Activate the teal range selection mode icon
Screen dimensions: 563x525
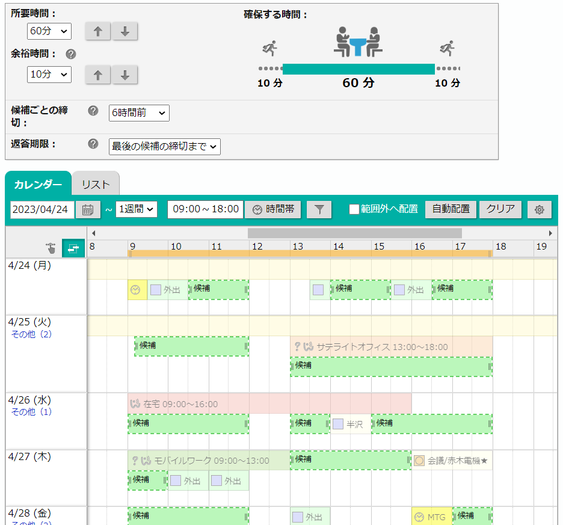[73, 248]
